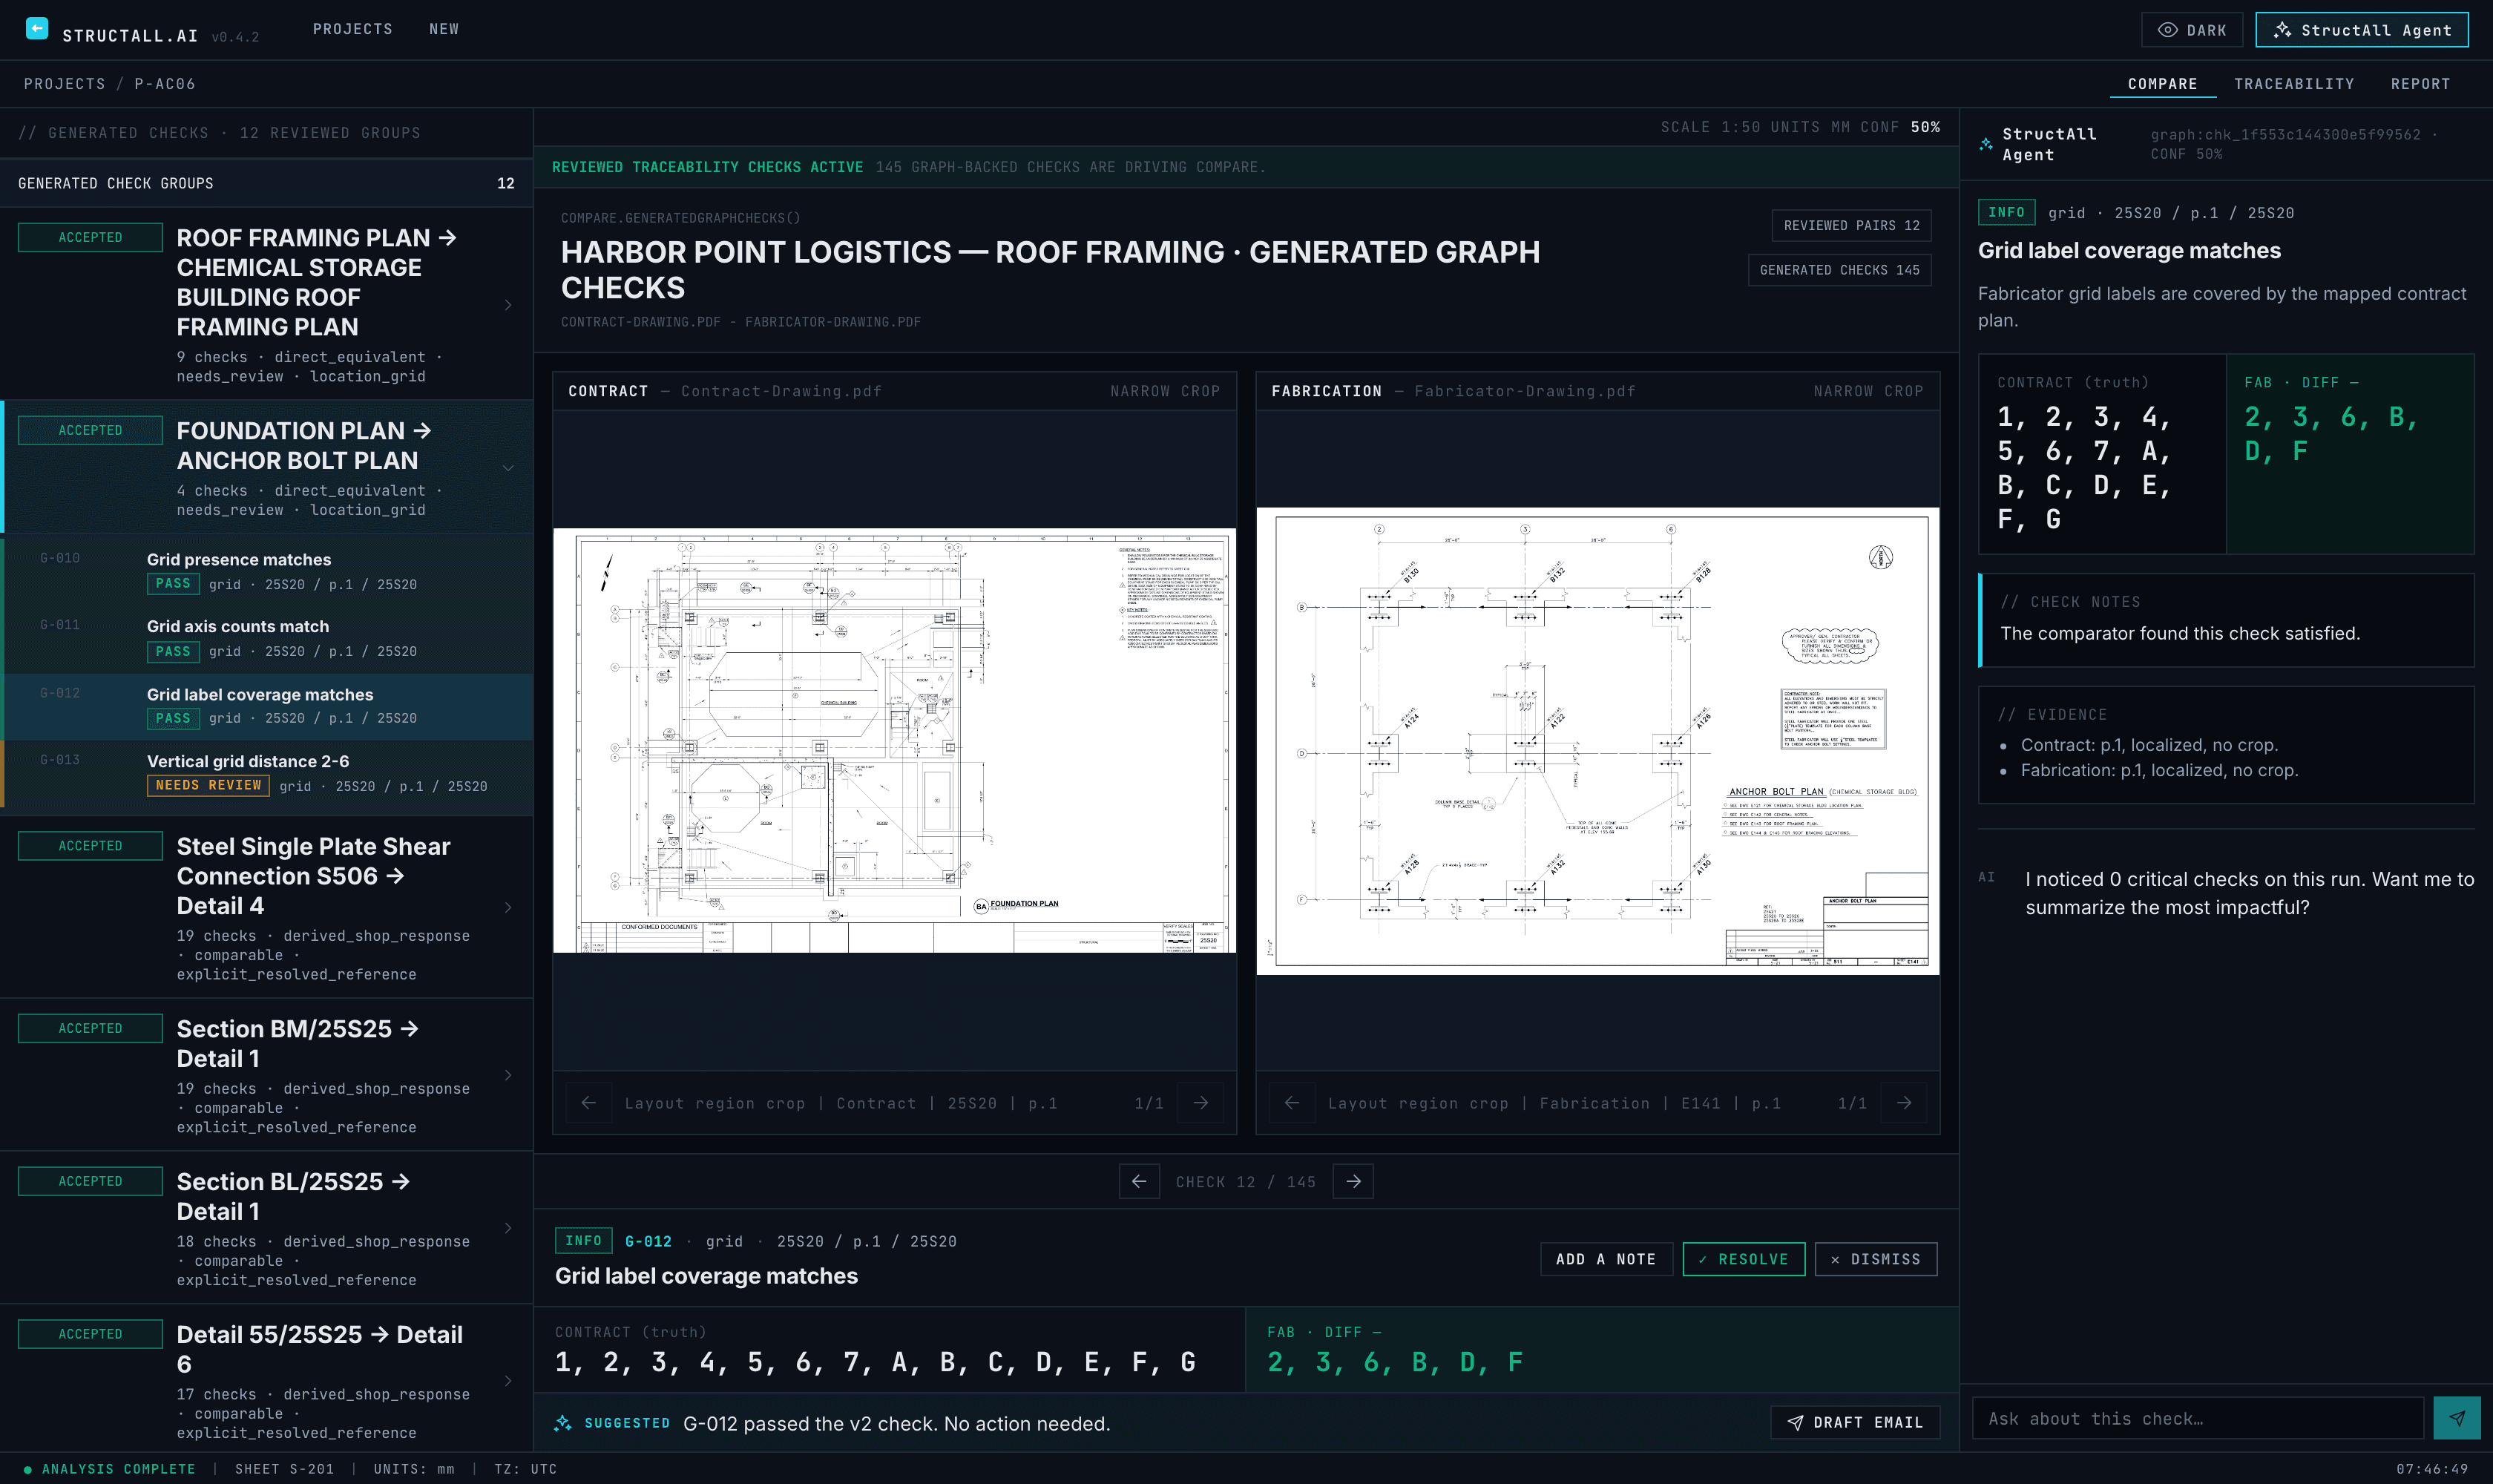This screenshot has height=1484, width=2493.
Task: Click NARROW CROP label on Fabrication pane
Action: (1868, 391)
